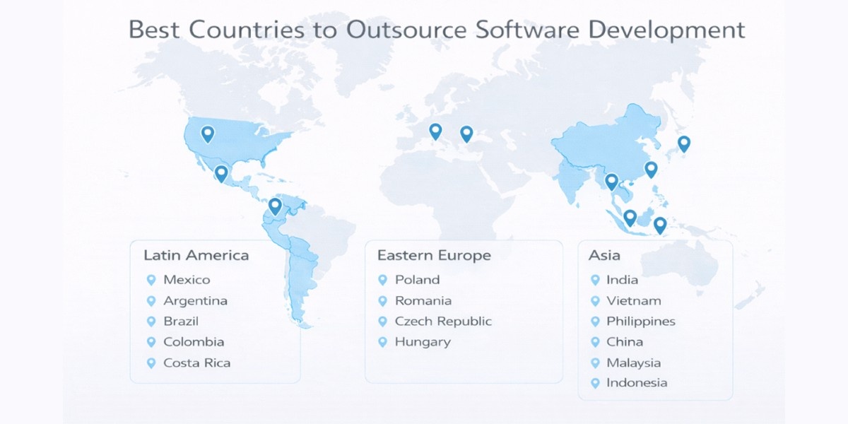Select the Latin America section heading
This screenshot has width=848, height=424.
pyautogui.click(x=197, y=255)
